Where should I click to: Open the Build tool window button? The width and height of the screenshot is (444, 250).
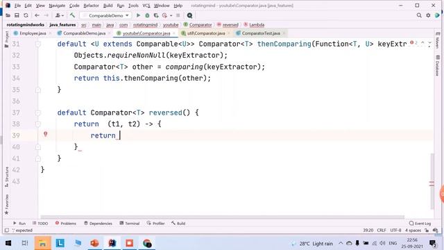(178, 224)
